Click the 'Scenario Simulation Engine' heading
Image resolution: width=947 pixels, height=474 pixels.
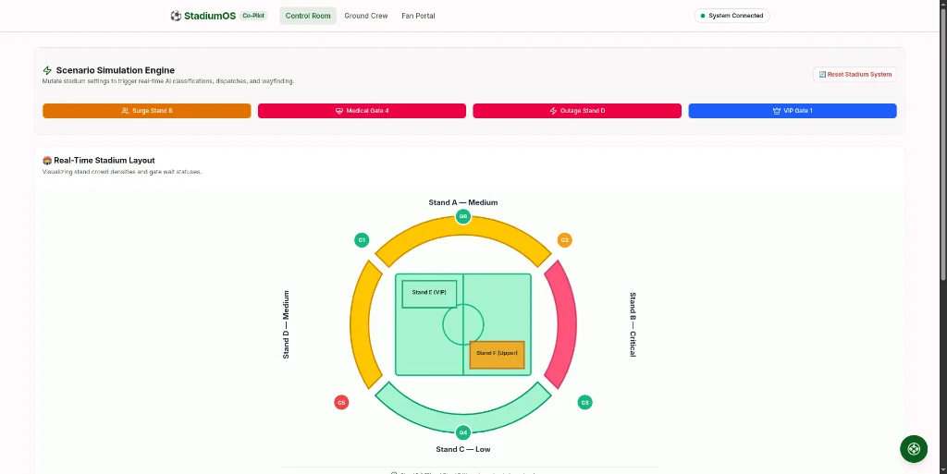click(x=116, y=70)
